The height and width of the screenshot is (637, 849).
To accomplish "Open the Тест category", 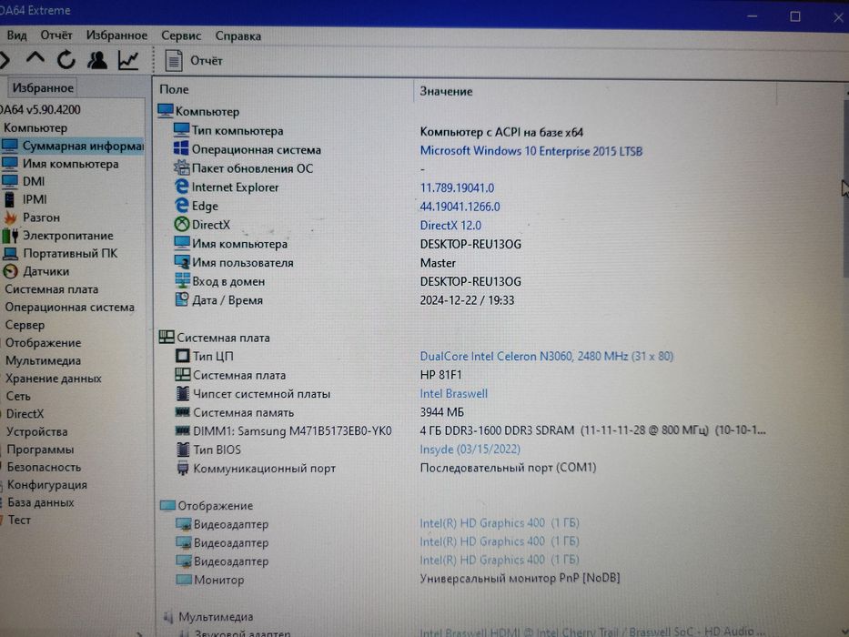I will [x=19, y=520].
